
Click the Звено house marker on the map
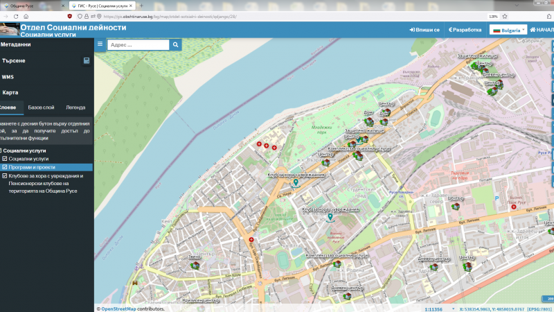pyautogui.click(x=195, y=265)
